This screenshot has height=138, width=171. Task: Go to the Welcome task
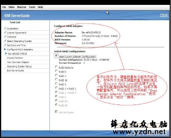(11, 37)
